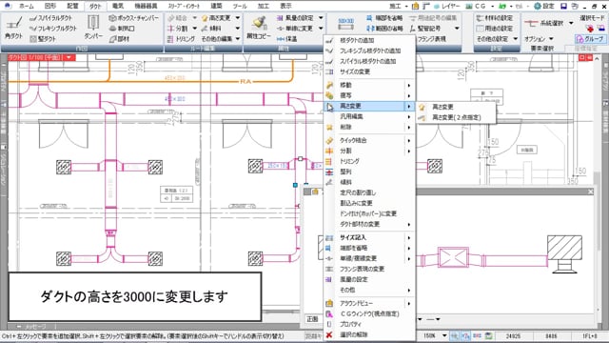Viewport: 609px width, 343px height.
Task: Open サイズ記入 submenu in context menu
Action: point(369,237)
